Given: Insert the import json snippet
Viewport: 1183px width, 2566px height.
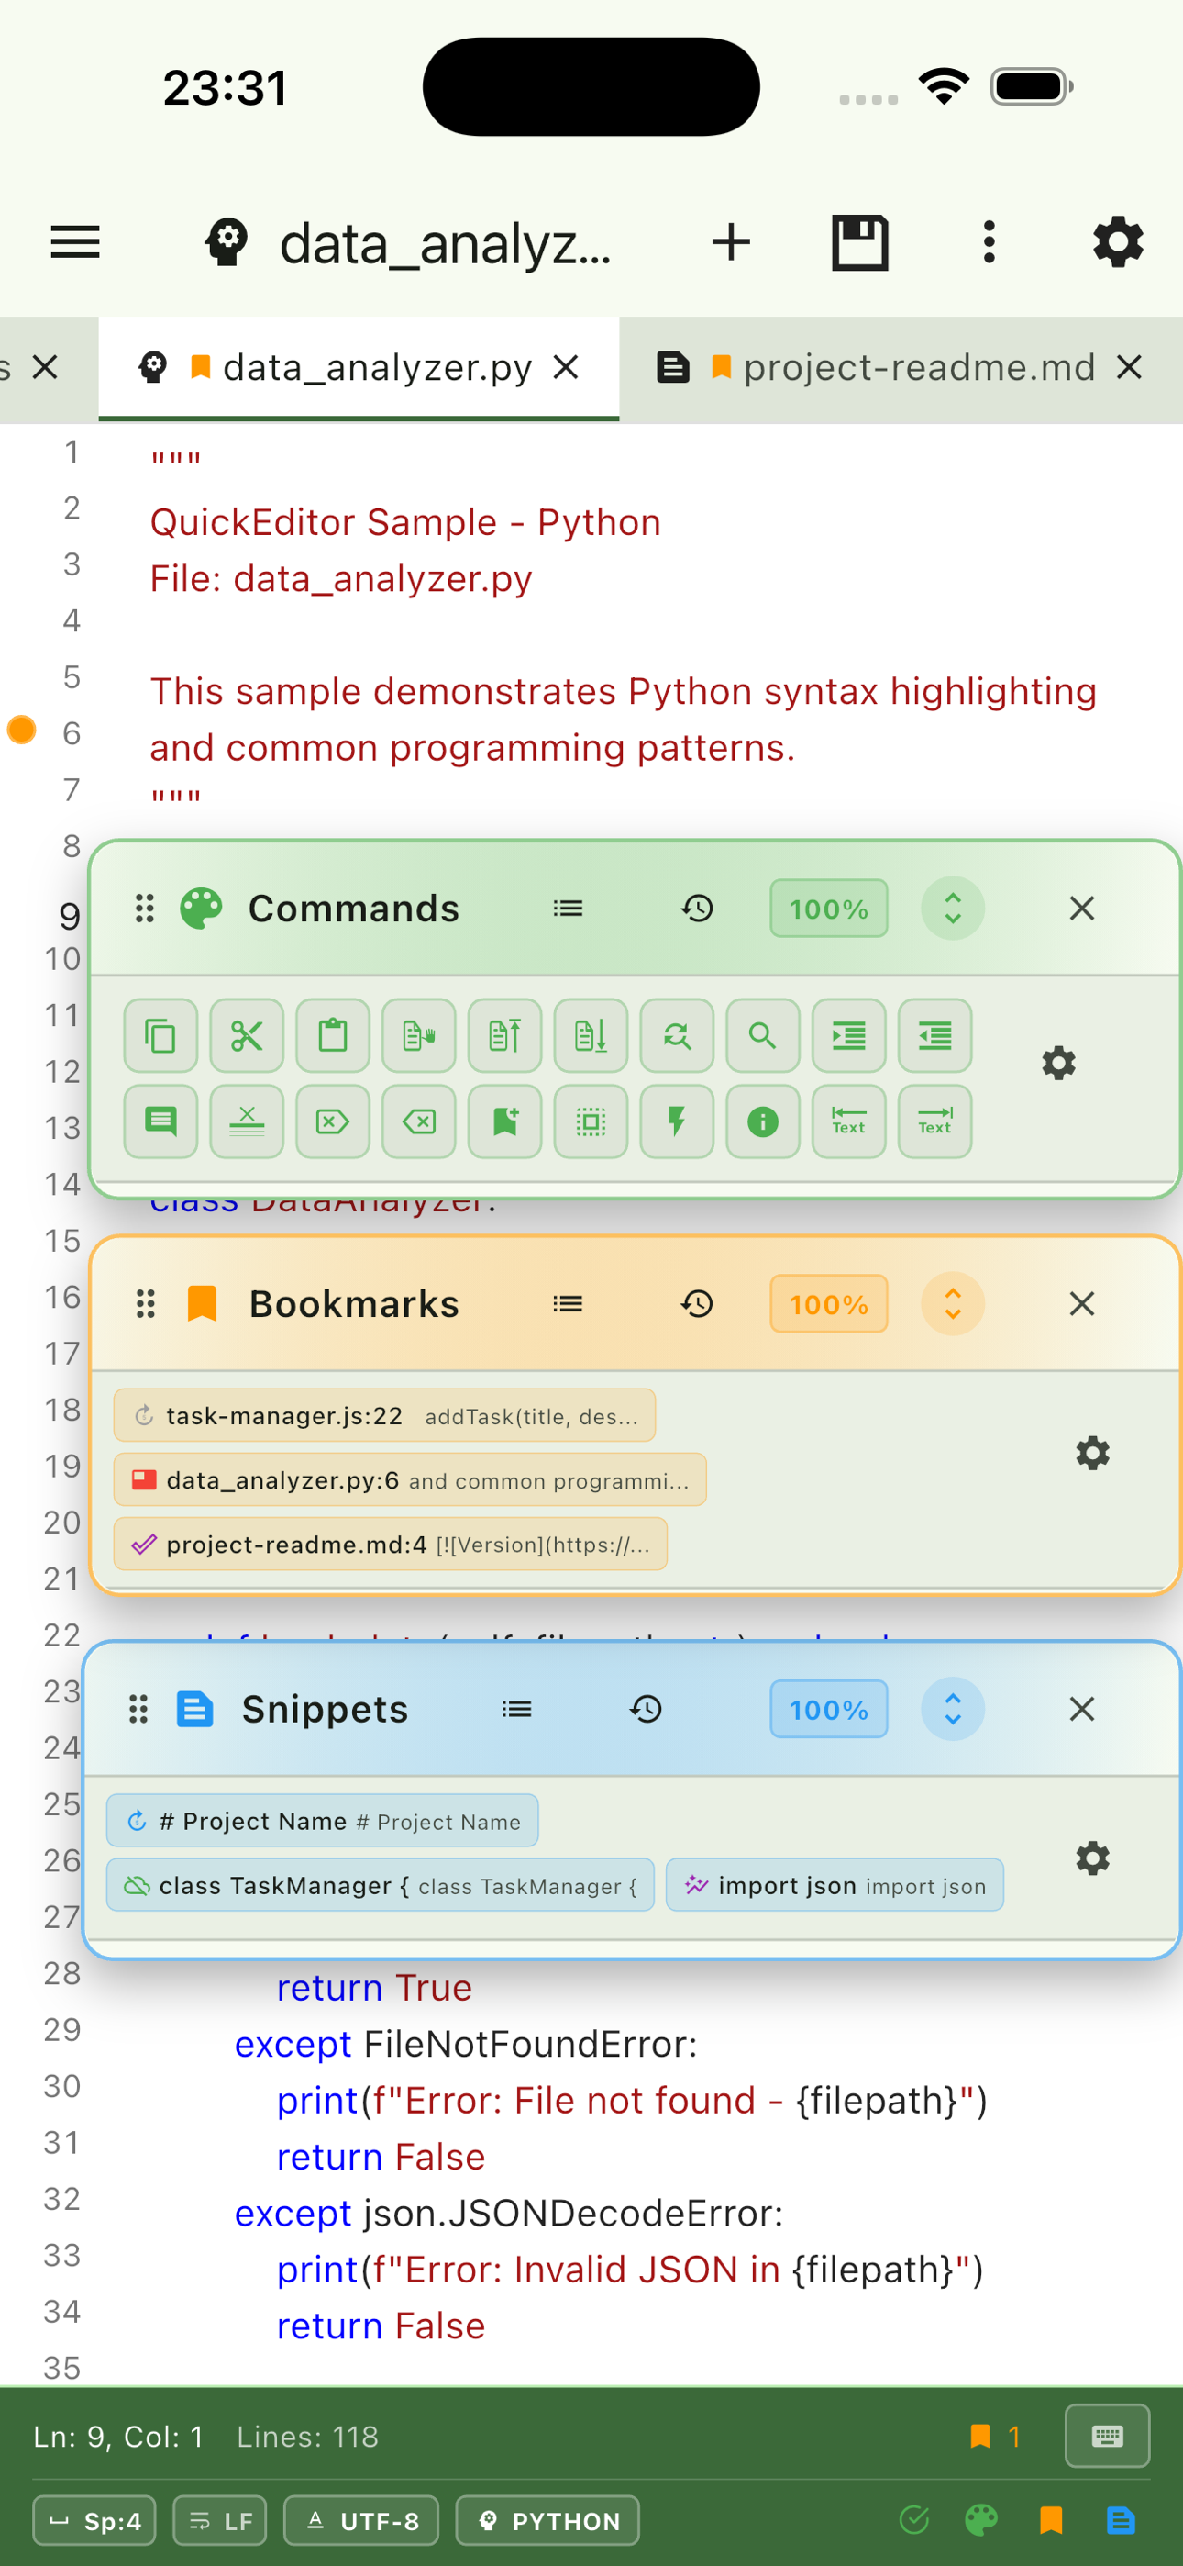Looking at the screenshot, I should (x=835, y=1886).
